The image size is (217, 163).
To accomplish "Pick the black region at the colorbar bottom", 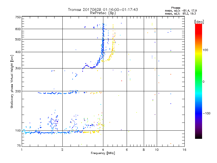I will pos(198,137).
